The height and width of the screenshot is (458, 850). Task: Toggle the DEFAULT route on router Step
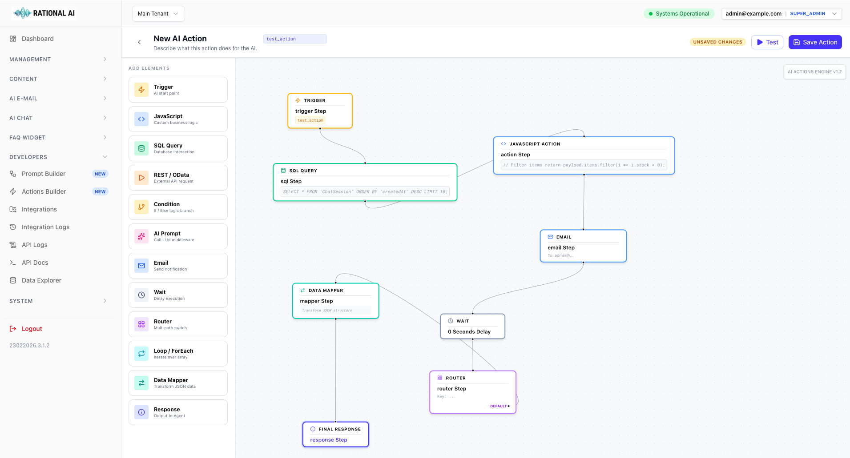click(499, 406)
